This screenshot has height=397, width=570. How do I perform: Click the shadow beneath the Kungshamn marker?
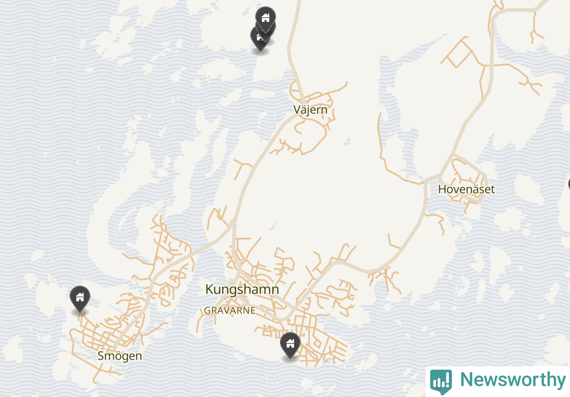point(290,359)
